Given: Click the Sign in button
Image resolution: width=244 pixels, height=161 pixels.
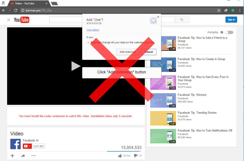Looking at the screenshot, I should (231, 20).
